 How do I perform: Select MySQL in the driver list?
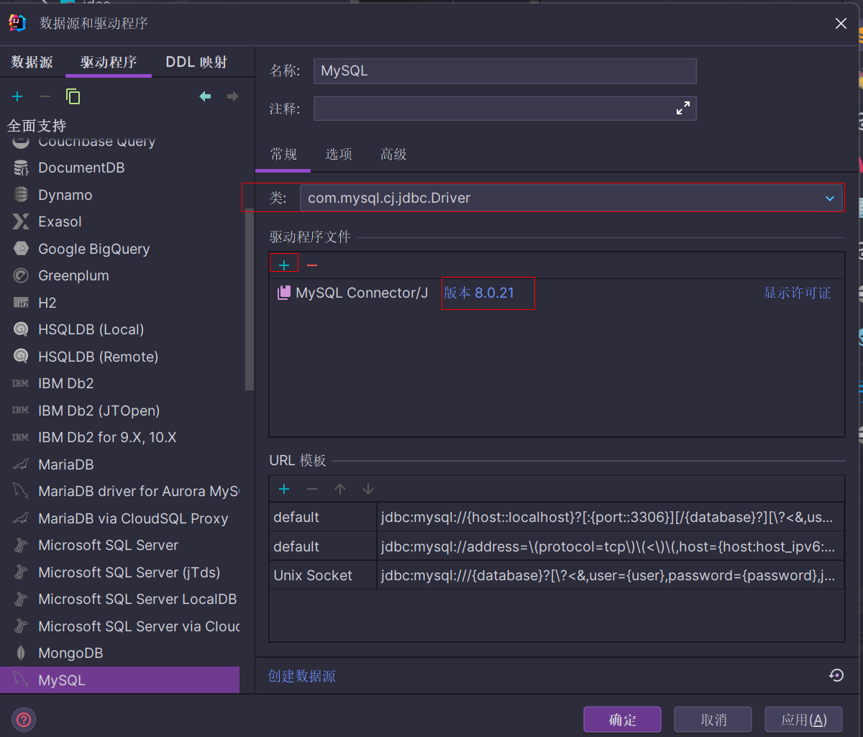pyautogui.click(x=119, y=679)
